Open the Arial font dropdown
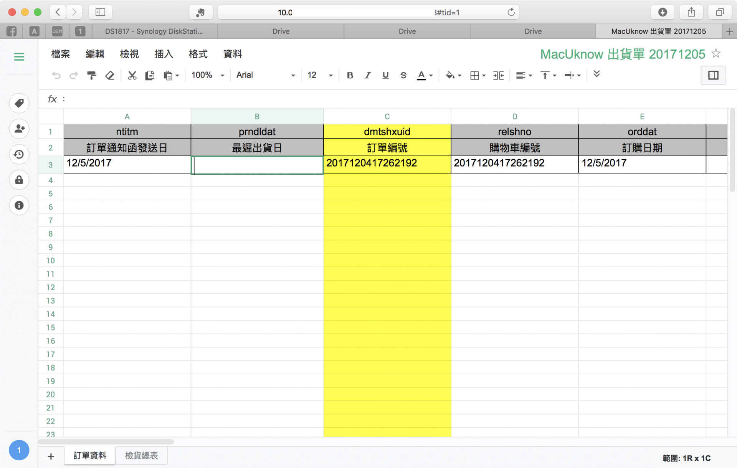The height and width of the screenshot is (468, 737). click(266, 75)
